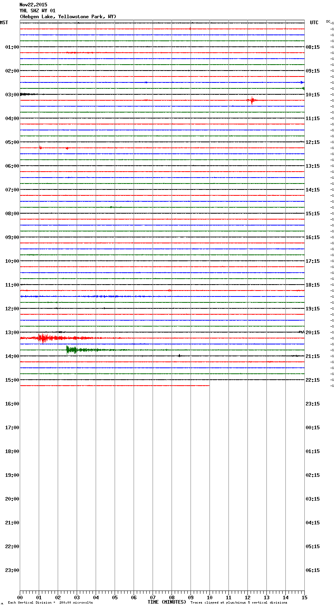Viewport: 336px width, 608px height.
Task: Click the "12:15" UTC time label
Action: tap(313, 142)
